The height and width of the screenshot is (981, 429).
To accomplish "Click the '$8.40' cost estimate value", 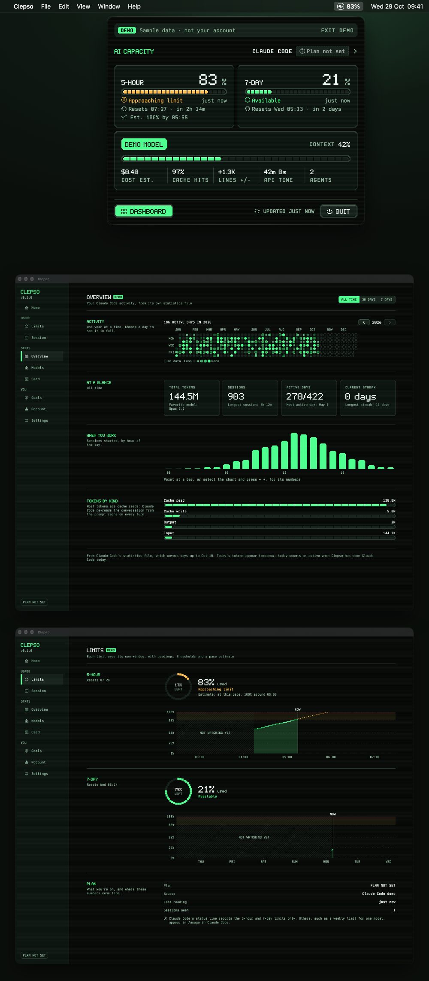I will [130, 172].
